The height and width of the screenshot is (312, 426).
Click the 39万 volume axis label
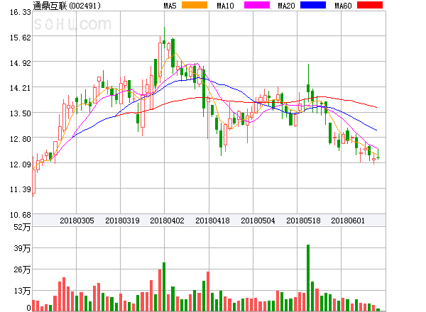(x=22, y=248)
